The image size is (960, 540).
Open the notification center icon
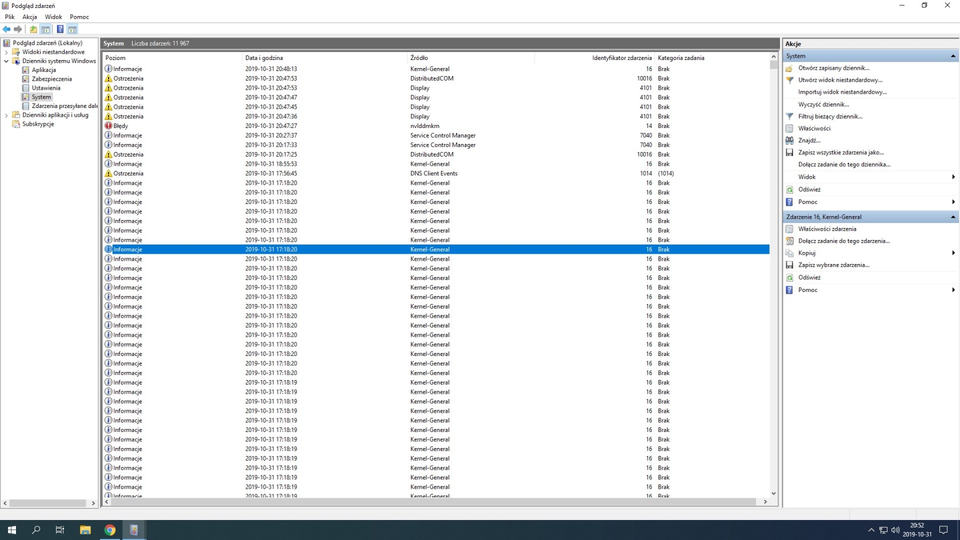tap(943, 530)
